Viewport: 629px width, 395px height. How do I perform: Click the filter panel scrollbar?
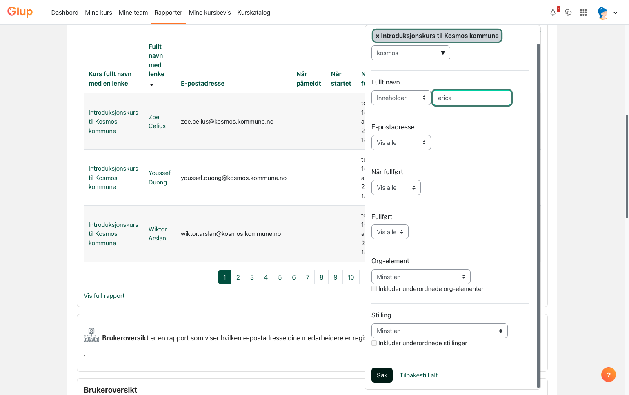[x=538, y=215]
